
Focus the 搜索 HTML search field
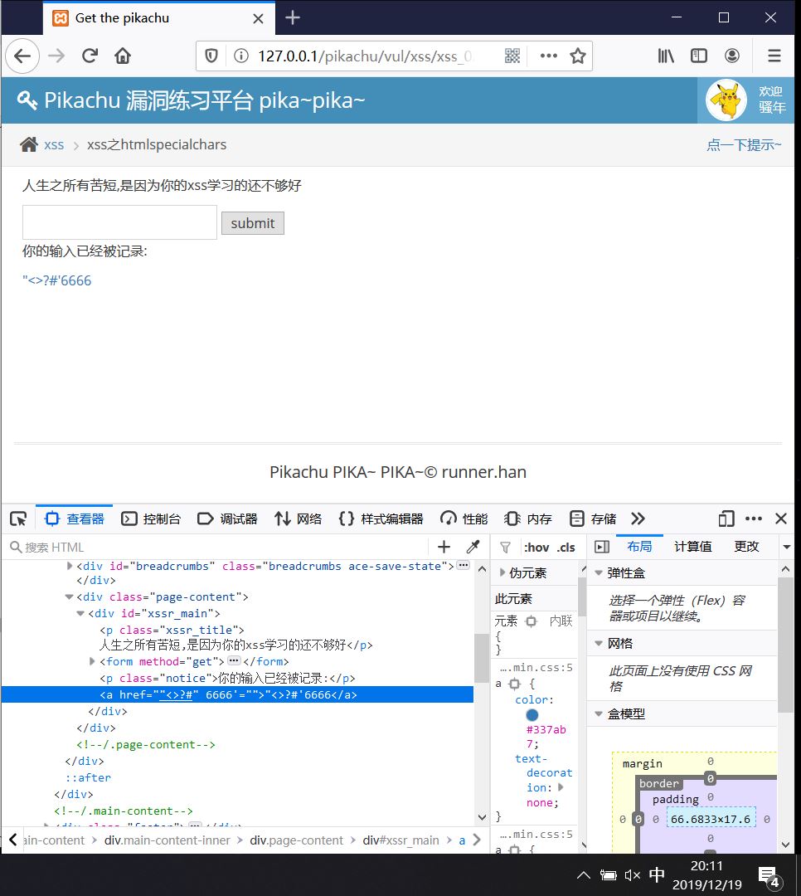tap(217, 548)
